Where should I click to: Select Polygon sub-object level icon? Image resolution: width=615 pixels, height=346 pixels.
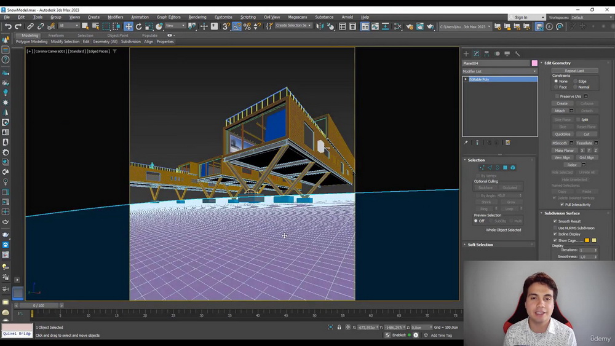pos(505,167)
